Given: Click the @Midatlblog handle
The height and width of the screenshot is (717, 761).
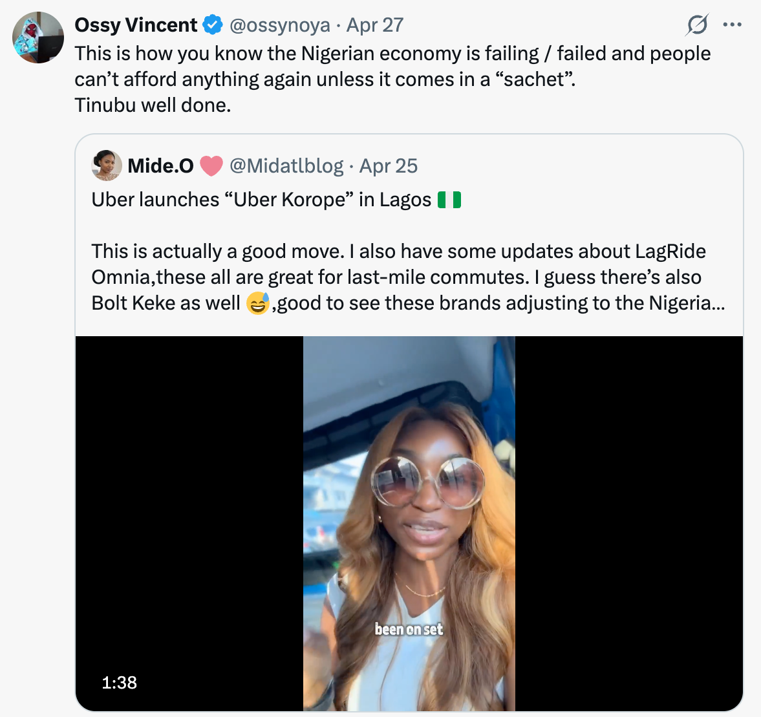Looking at the screenshot, I should pyautogui.click(x=286, y=166).
